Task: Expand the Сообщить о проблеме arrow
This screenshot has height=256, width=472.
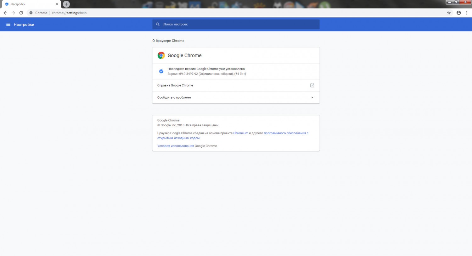Action: coord(312,97)
